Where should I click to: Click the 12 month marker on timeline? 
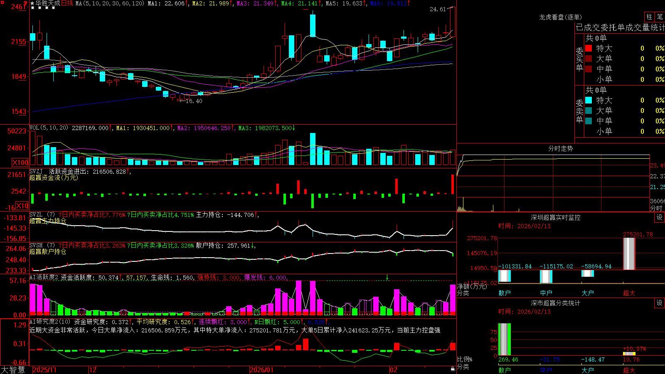93,370
